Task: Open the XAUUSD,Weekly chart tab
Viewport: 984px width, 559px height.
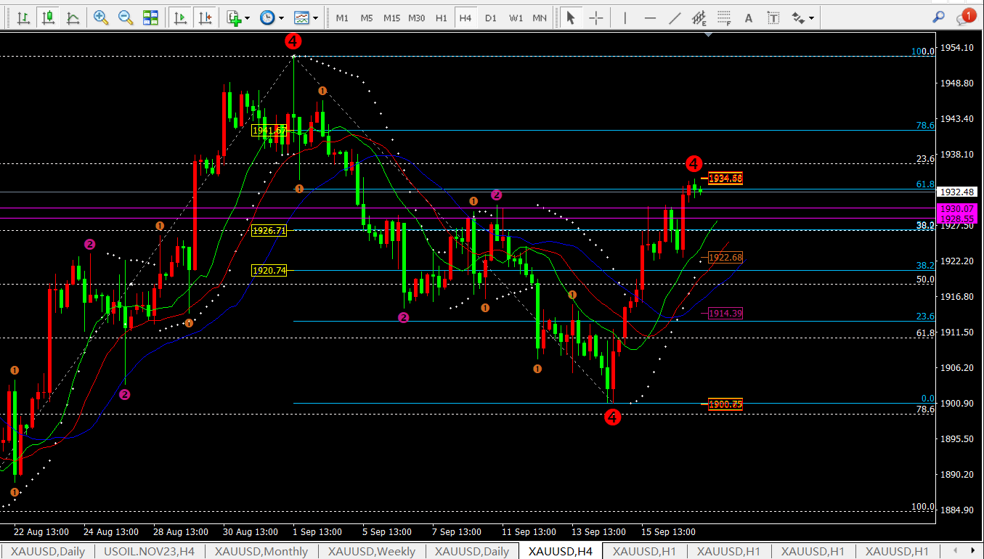Action: (371, 552)
